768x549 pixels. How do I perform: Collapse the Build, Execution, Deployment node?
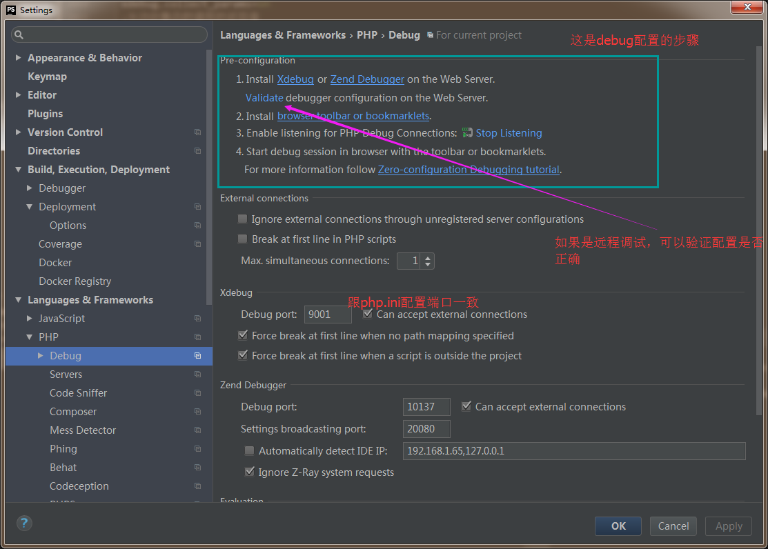tap(17, 169)
